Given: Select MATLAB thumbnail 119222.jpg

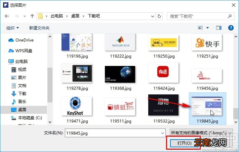Looking at the screenshot, I should tap(120, 42).
